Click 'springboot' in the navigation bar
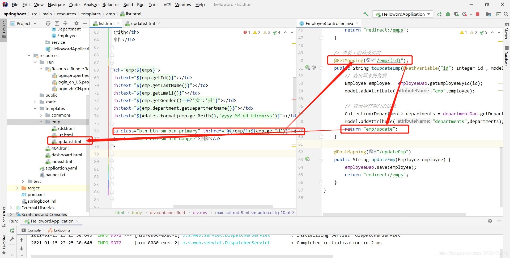 tap(15, 14)
